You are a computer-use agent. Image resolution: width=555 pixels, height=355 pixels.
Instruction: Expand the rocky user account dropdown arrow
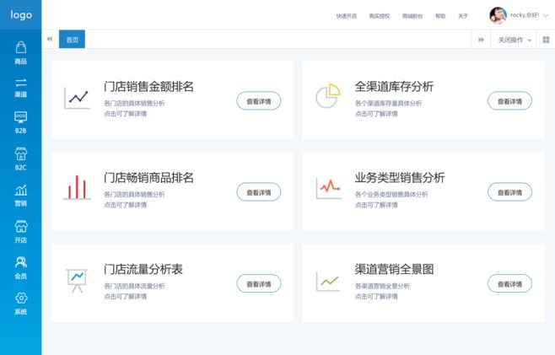[x=546, y=15]
